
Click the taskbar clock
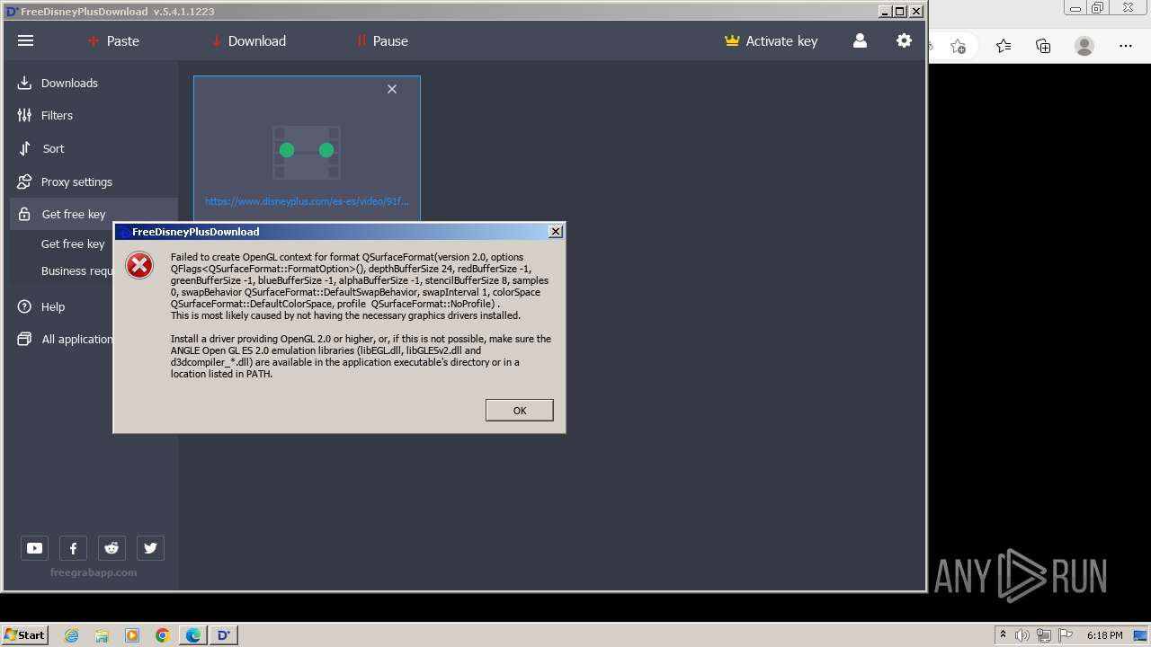coord(1104,635)
